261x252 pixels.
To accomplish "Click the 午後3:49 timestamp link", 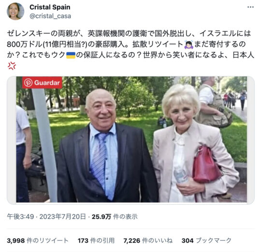I will [20, 217].
